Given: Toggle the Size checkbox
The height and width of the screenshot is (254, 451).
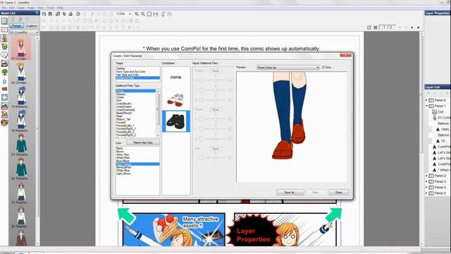Looking at the screenshot, I should click(x=201, y=157).
